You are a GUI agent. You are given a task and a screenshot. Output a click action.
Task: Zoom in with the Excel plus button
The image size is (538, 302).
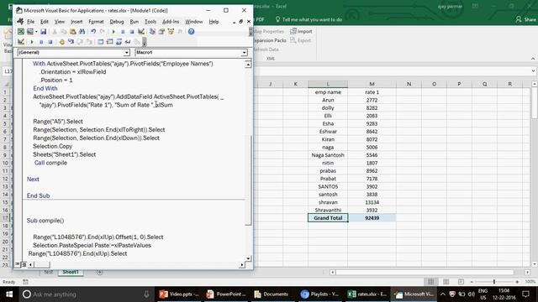tap(517, 282)
